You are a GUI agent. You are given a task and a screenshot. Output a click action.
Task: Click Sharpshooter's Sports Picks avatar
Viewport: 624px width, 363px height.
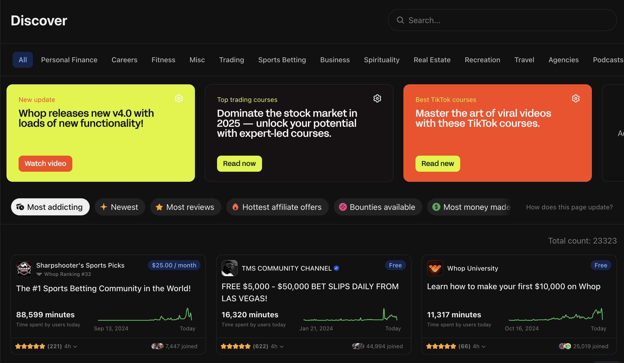pyautogui.click(x=24, y=269)
